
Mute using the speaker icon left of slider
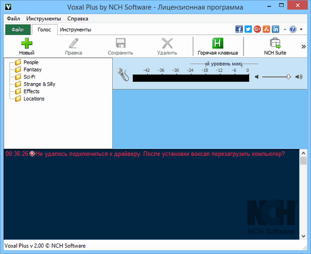[257, 77]
